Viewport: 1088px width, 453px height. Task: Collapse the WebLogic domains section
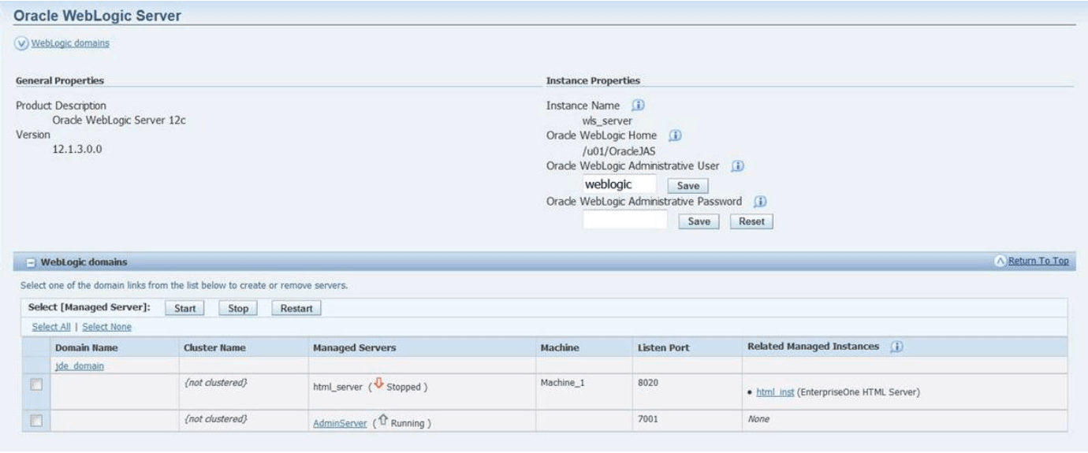coord(30,262)
